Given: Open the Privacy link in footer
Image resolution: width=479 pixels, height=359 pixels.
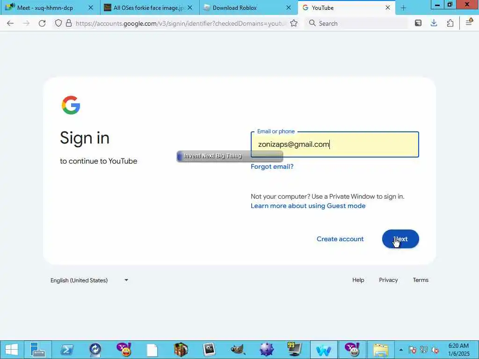Looking at the screenshot, I should pyautogui.click(x=388, y=280).
